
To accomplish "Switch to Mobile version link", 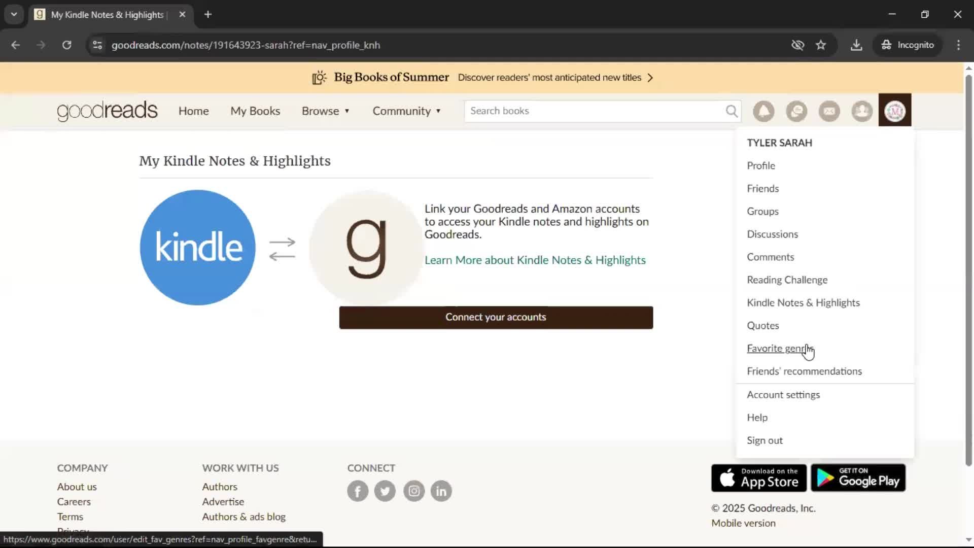I will tap(743, 523).
